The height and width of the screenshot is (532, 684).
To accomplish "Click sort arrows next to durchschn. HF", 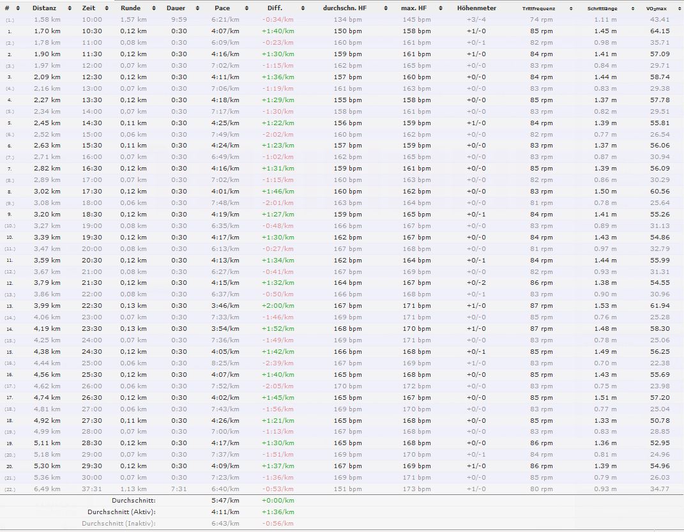I will pyautogui.click(x=385, y=8).
